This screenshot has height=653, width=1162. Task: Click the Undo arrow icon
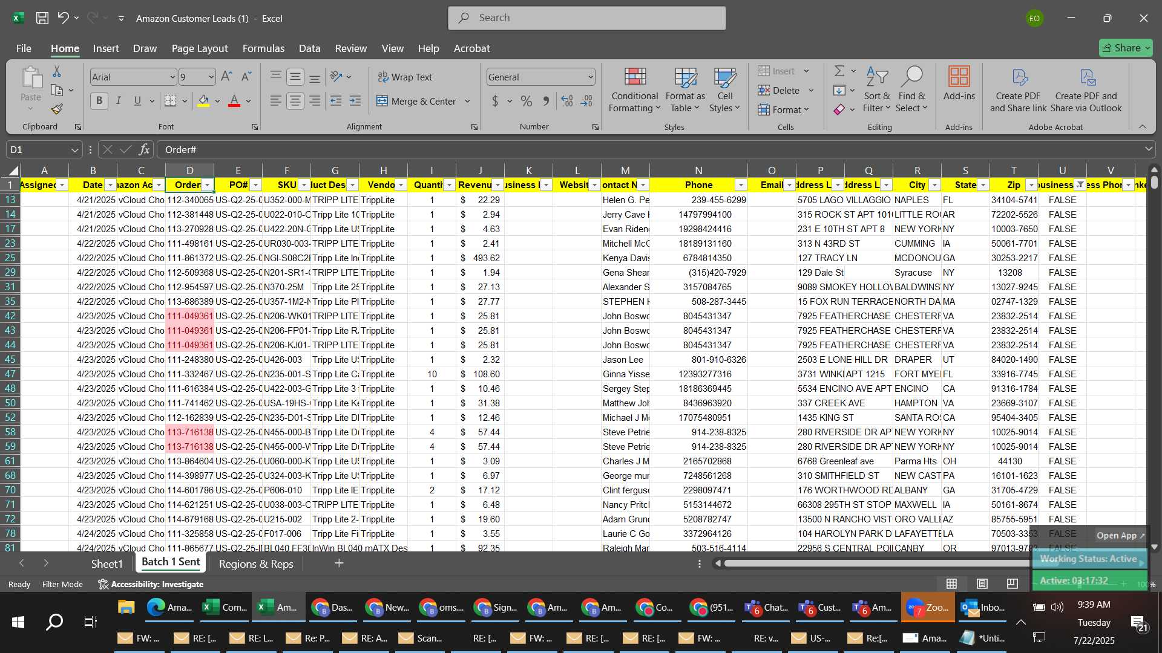pyautogui.click(x=63, y=18)
